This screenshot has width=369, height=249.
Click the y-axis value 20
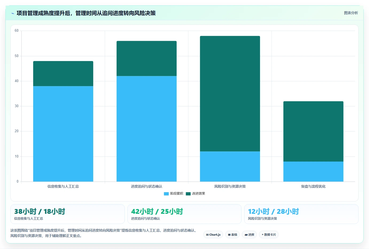click(x=17, y=131)
